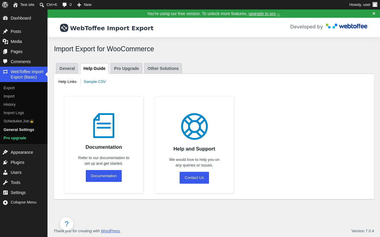This screenshot has height=237, width=380.
Task: Click the Documentation card heading
Action: point(104,147)
